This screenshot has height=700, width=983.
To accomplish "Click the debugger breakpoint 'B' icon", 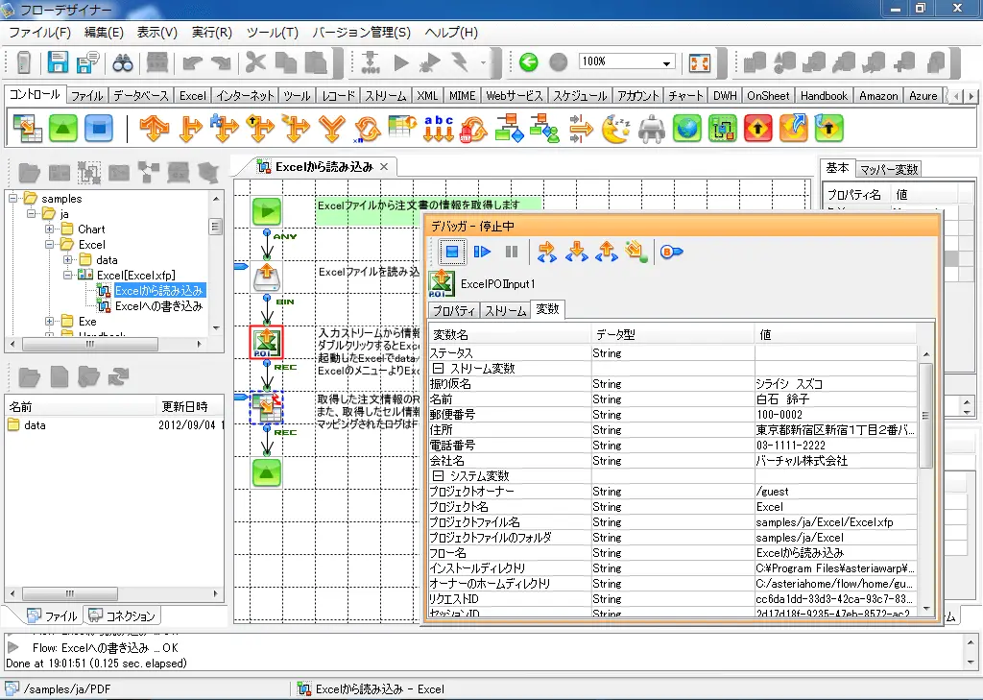I will pyautogui.click(x=671, y=253).
